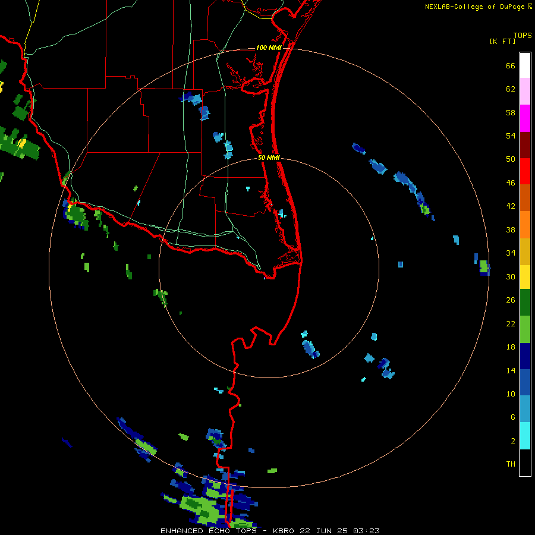The height and width of the screenshot is (535, 535).
Task: Click the bright red swatch near 46
Action: point(525,171)
